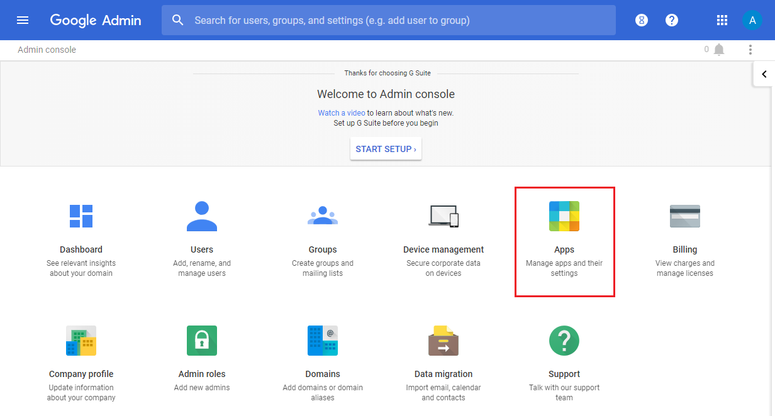The image size is (775, 416).
Task: Open the Billing credit card icon
Action: [685, 216]
